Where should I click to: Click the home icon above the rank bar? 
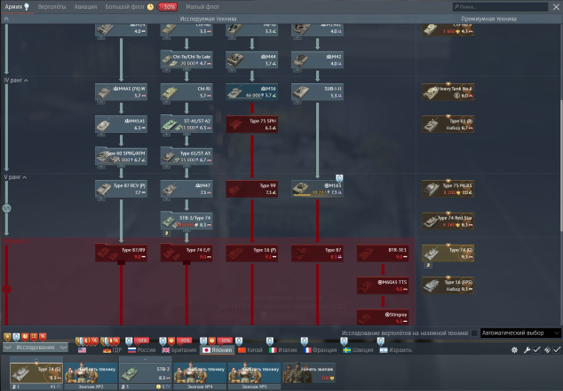click(x=6, y=19)
